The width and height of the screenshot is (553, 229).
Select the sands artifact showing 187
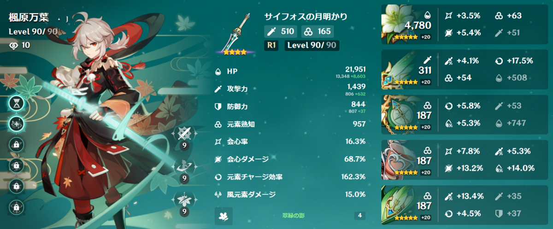tap(401, 113)
